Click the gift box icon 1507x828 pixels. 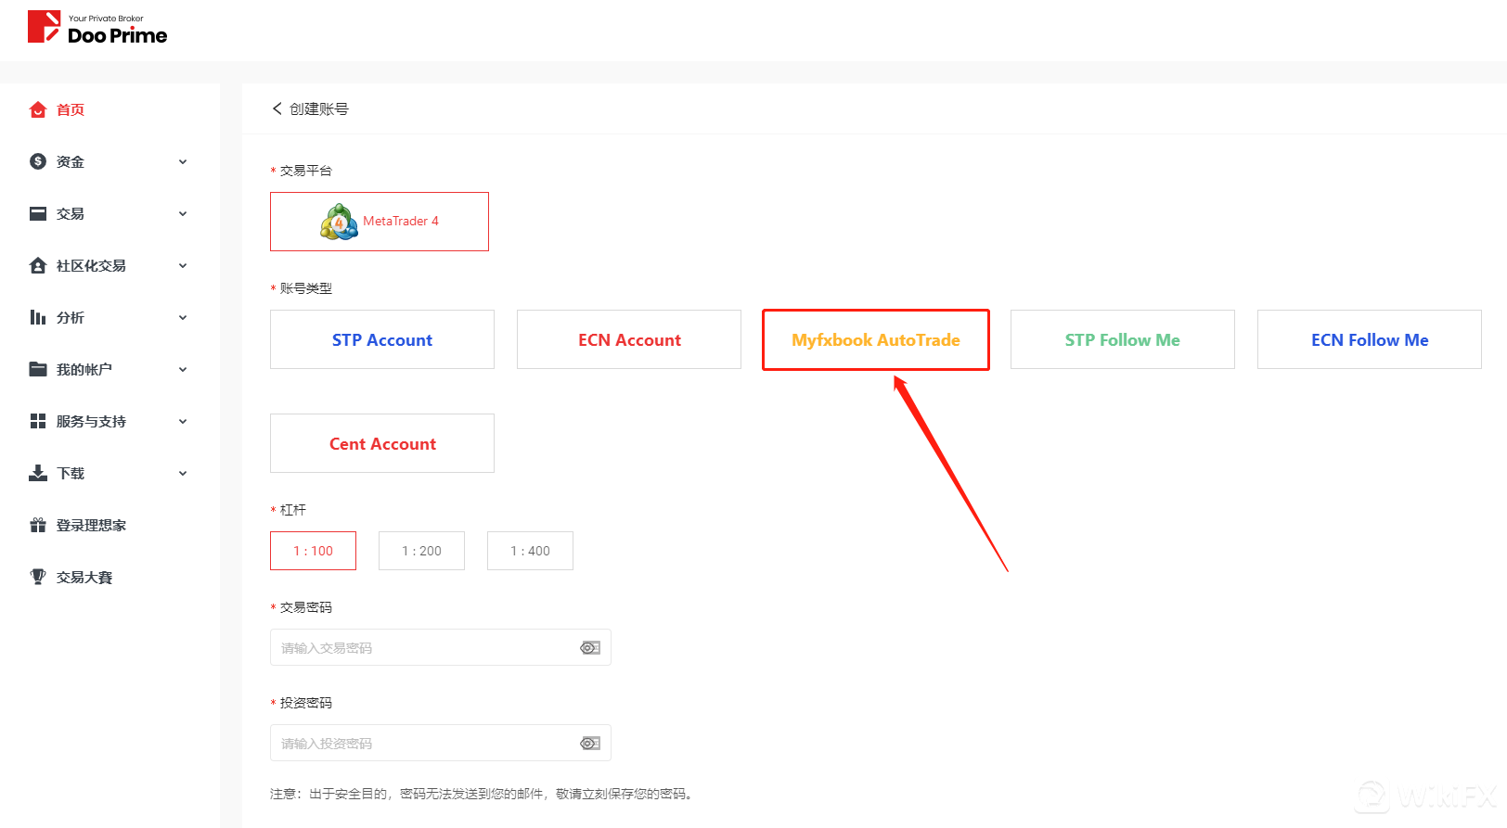(38, 525)
